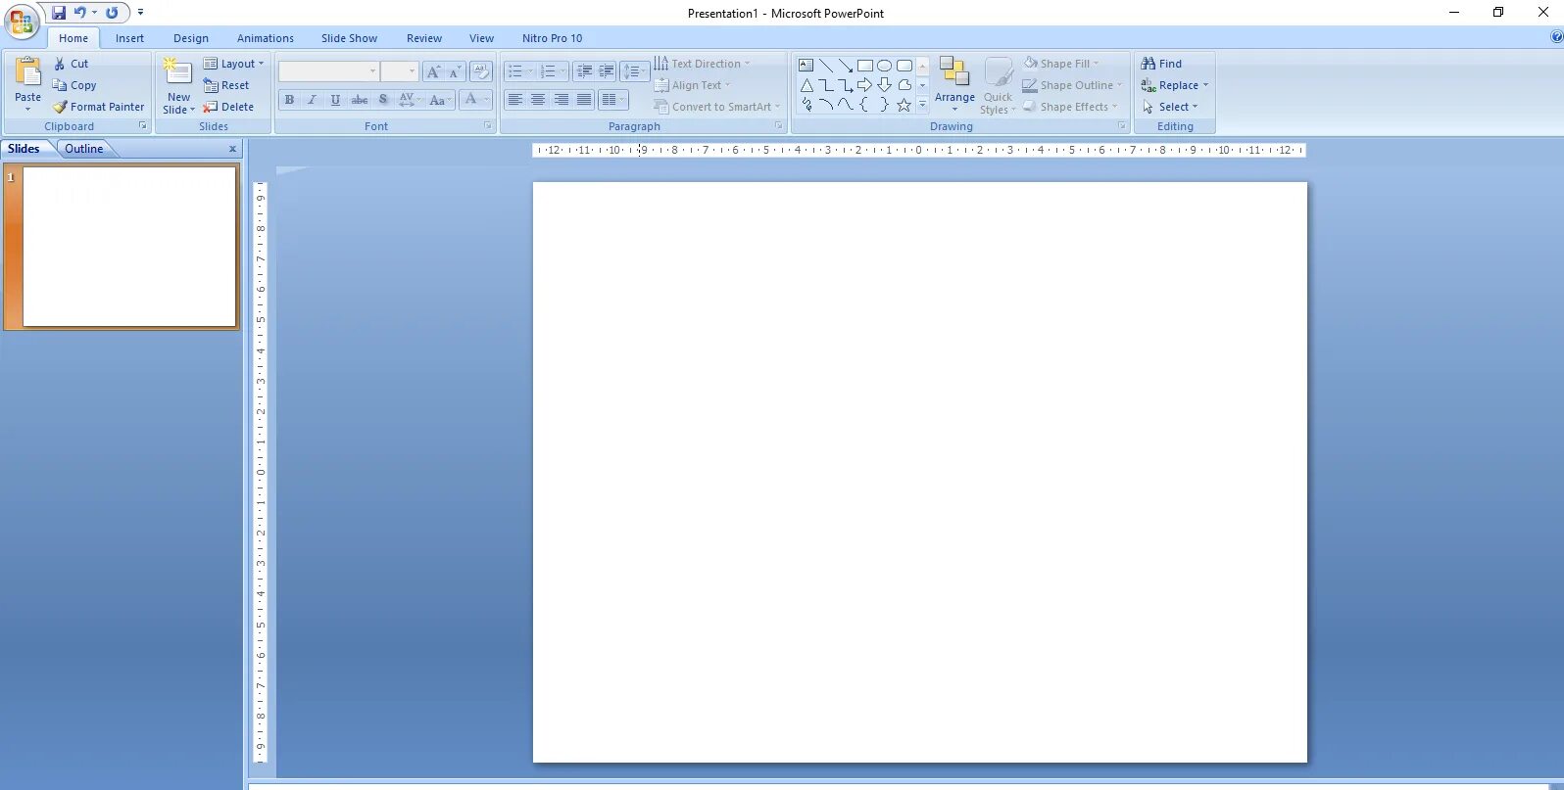The image size is (1564, 790).
Task: Toggle strikethrough formatting
Action: 360,100
